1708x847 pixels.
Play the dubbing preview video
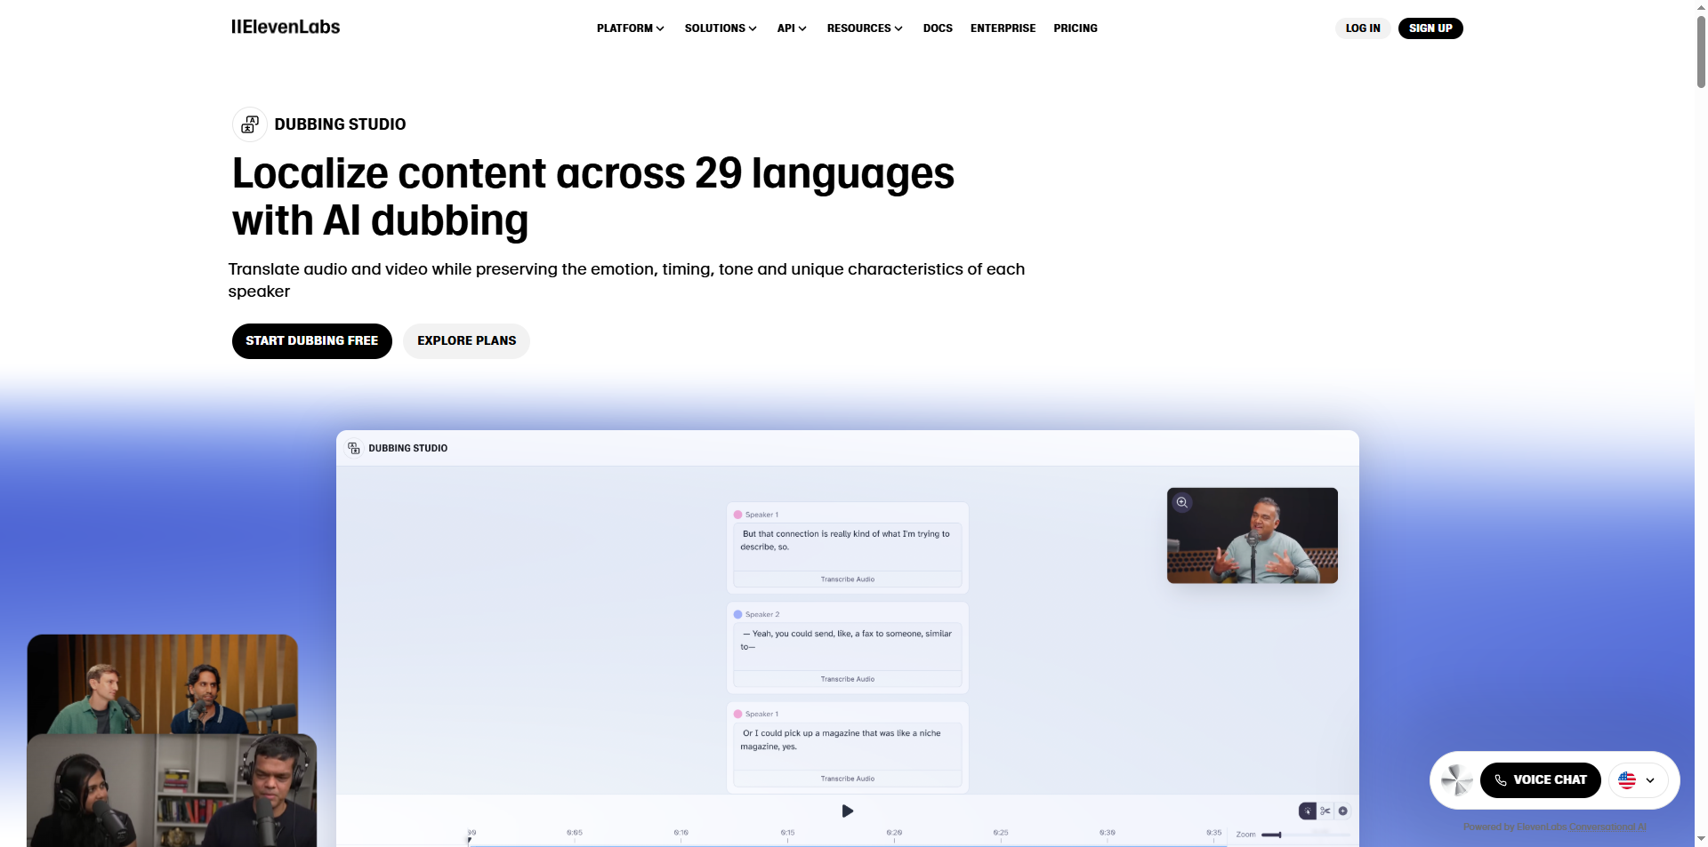[x=847, y=811]
